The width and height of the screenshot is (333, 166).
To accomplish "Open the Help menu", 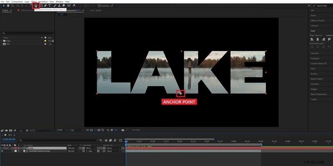I will coord(67,2).
